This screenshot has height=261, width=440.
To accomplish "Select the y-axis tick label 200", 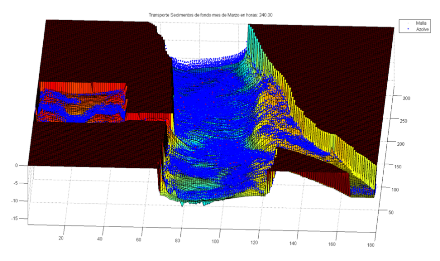I will [x=396, y=144].
